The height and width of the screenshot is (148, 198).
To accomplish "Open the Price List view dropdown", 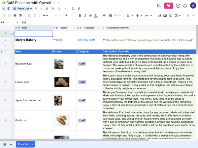I will (x=22, y=9).
